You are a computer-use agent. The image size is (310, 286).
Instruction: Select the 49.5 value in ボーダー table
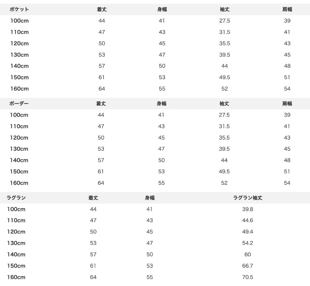pos(224,171)
